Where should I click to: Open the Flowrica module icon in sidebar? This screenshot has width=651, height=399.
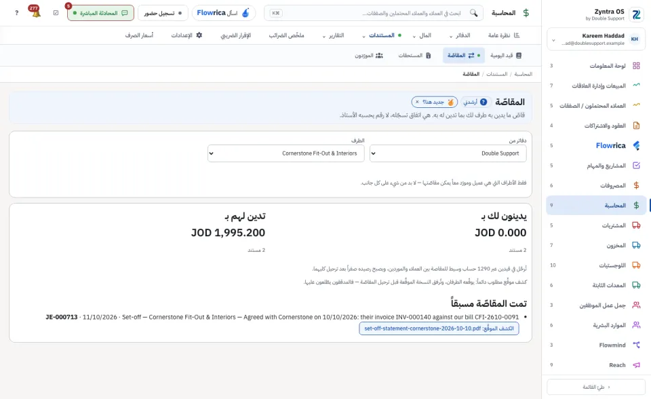pos(636,145)
